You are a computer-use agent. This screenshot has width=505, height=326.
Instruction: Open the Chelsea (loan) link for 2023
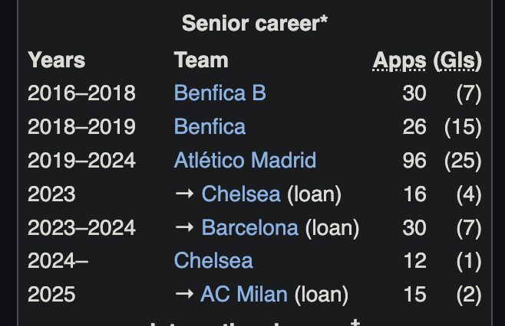pyautogui.click(x=241, y=194)
